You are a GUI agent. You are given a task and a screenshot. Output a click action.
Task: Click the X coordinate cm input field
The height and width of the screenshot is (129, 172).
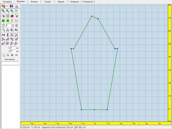tap(13, 48)
